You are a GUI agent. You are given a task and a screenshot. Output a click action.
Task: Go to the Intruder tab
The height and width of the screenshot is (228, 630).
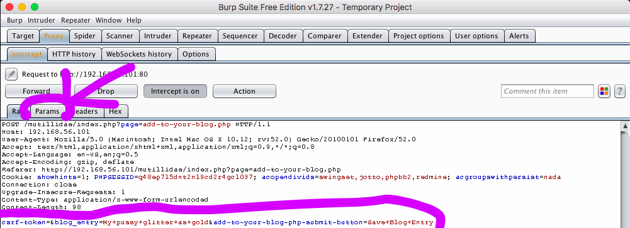point(158,36)
